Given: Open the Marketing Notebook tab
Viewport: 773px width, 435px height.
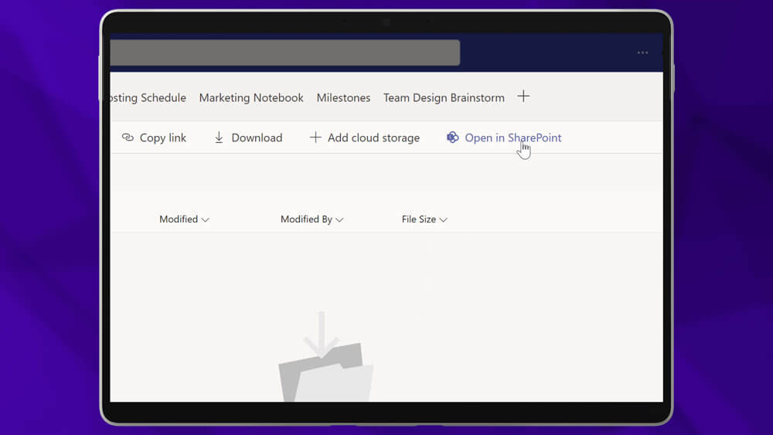Looking at the screenshot, I should click(251, 97).
